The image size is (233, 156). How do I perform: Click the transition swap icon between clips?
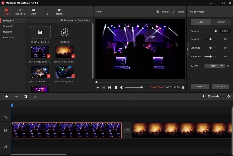(x=127, y=130)
